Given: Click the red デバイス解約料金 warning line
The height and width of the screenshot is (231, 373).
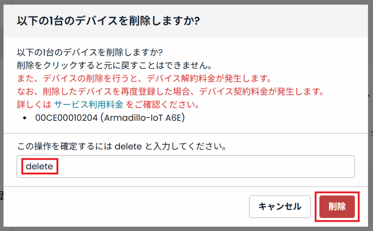Looking at the screenshot, I should click(144, 78).
